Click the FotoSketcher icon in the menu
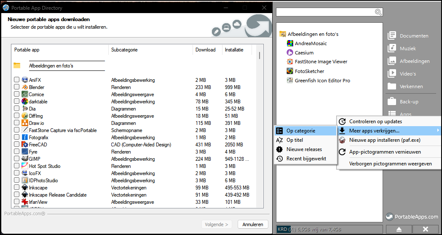The height and width of the screenshot is (235, 442). coord(290,71)
